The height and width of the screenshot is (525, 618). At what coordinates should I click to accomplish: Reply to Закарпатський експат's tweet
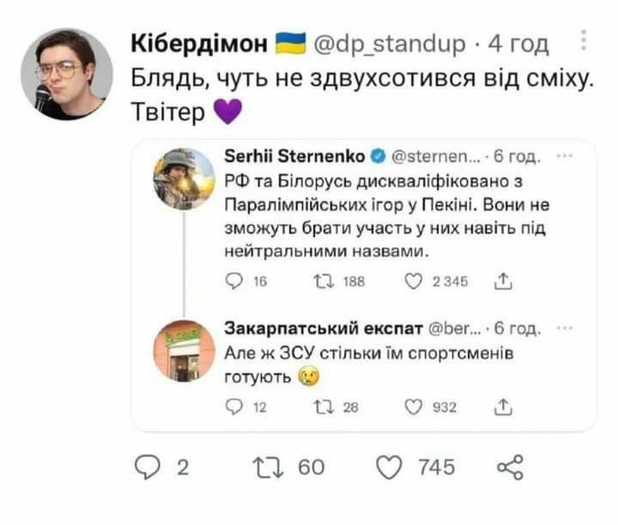tap(232, 407)
